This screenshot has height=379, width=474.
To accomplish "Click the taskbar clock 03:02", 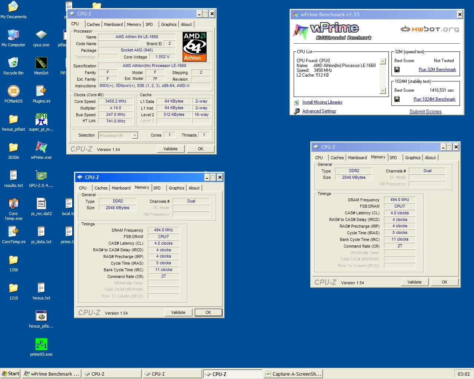I will [x=464, y=374].
